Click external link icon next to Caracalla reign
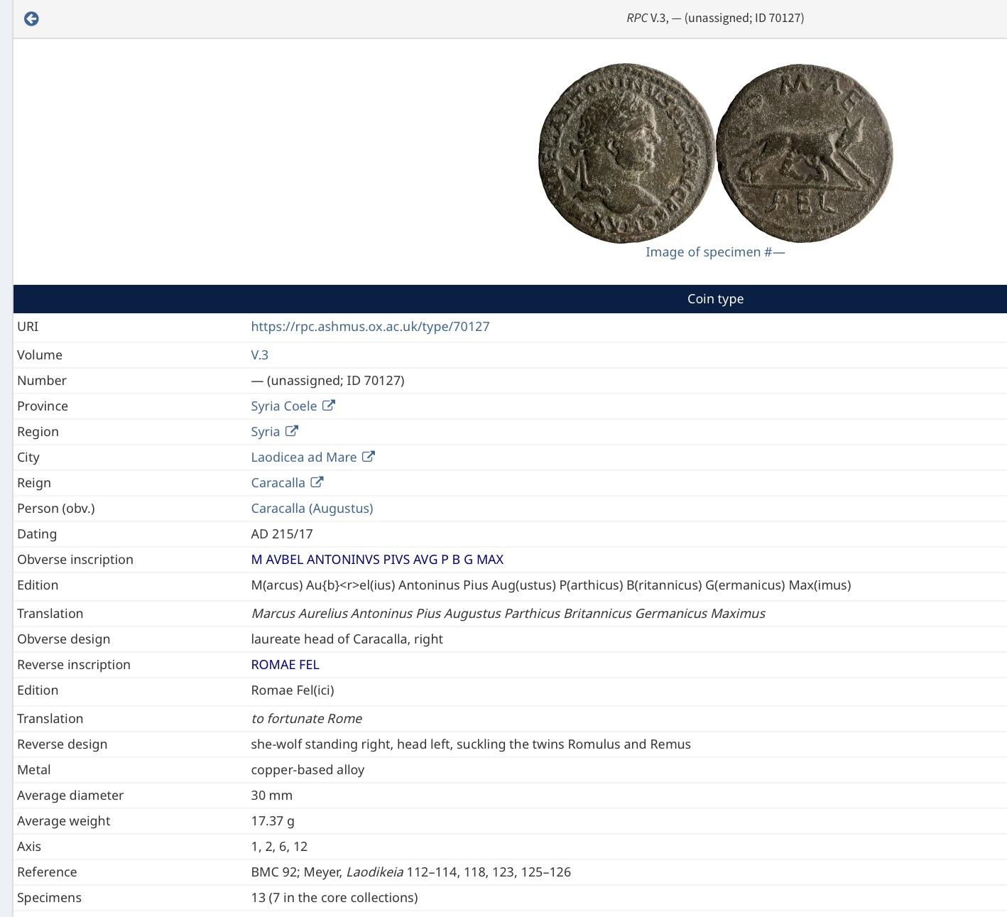The image size is (1007, 917). click(x=317, y=482)
